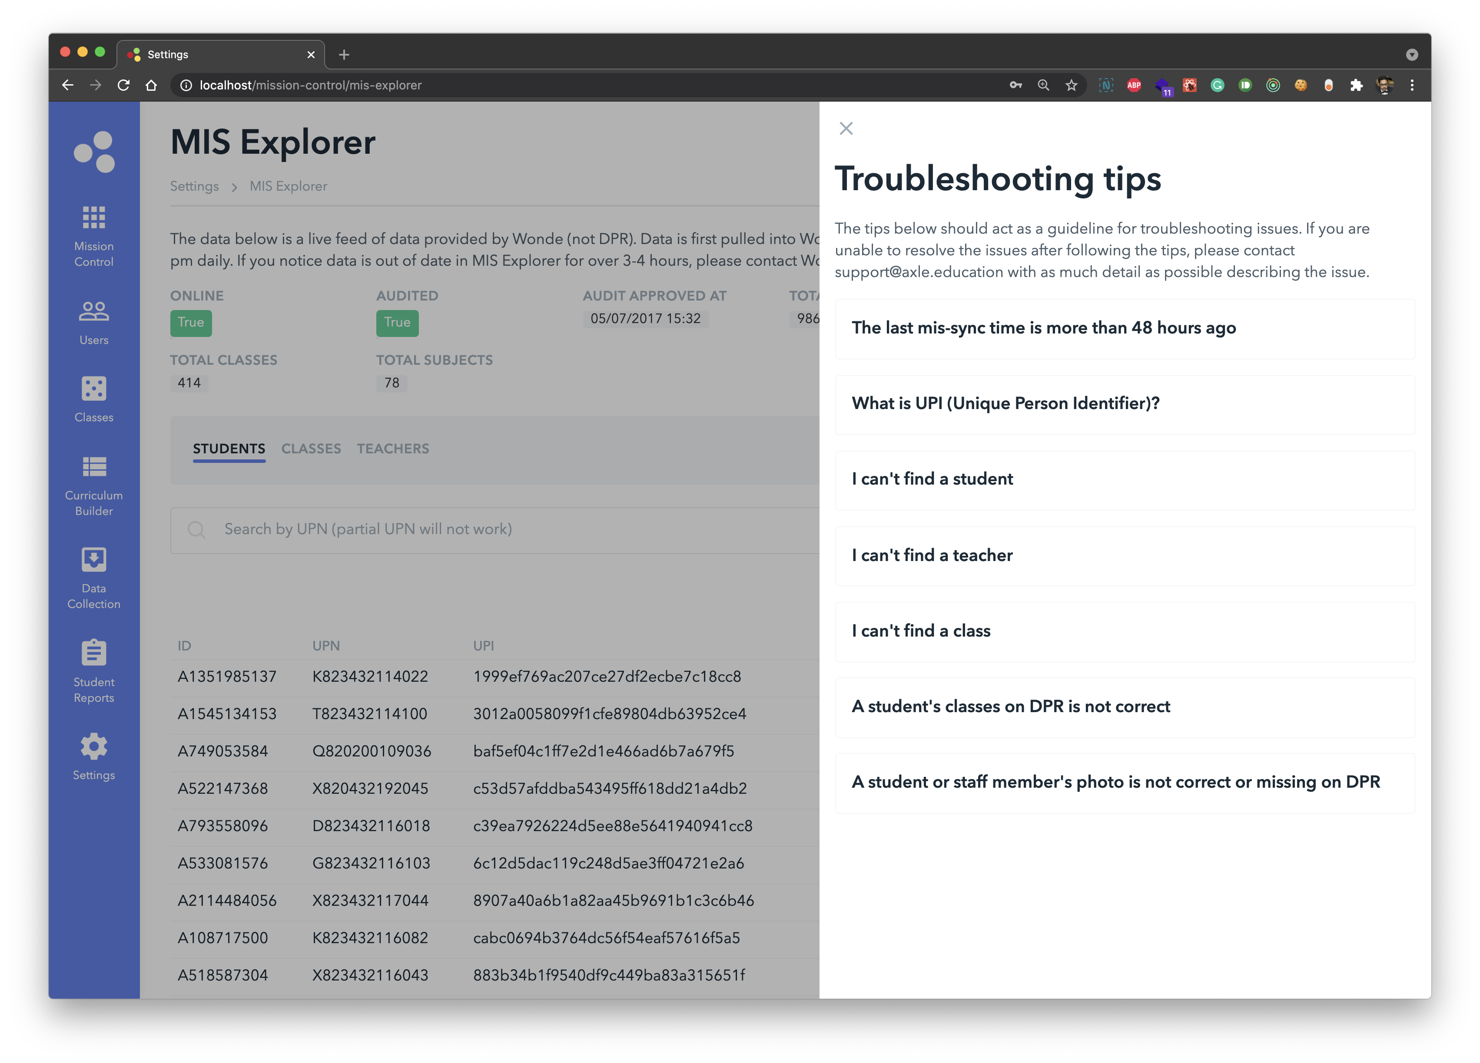Open Mission Control from the sidebar
Image resolution: width=1480 pixels, height=1063 pixels.
(93, 235)
